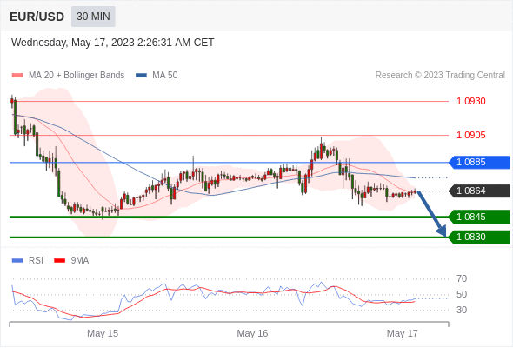Select the green 1.0845 support price tag
This screenshot has width=513, height=348.
tap(479, 217)
